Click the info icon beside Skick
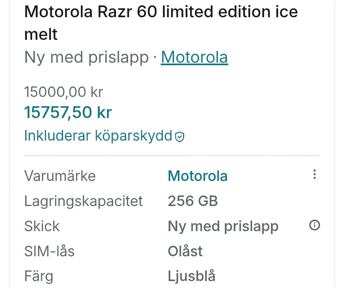Viewport: 344px width, 288px height. pos(314,225)
